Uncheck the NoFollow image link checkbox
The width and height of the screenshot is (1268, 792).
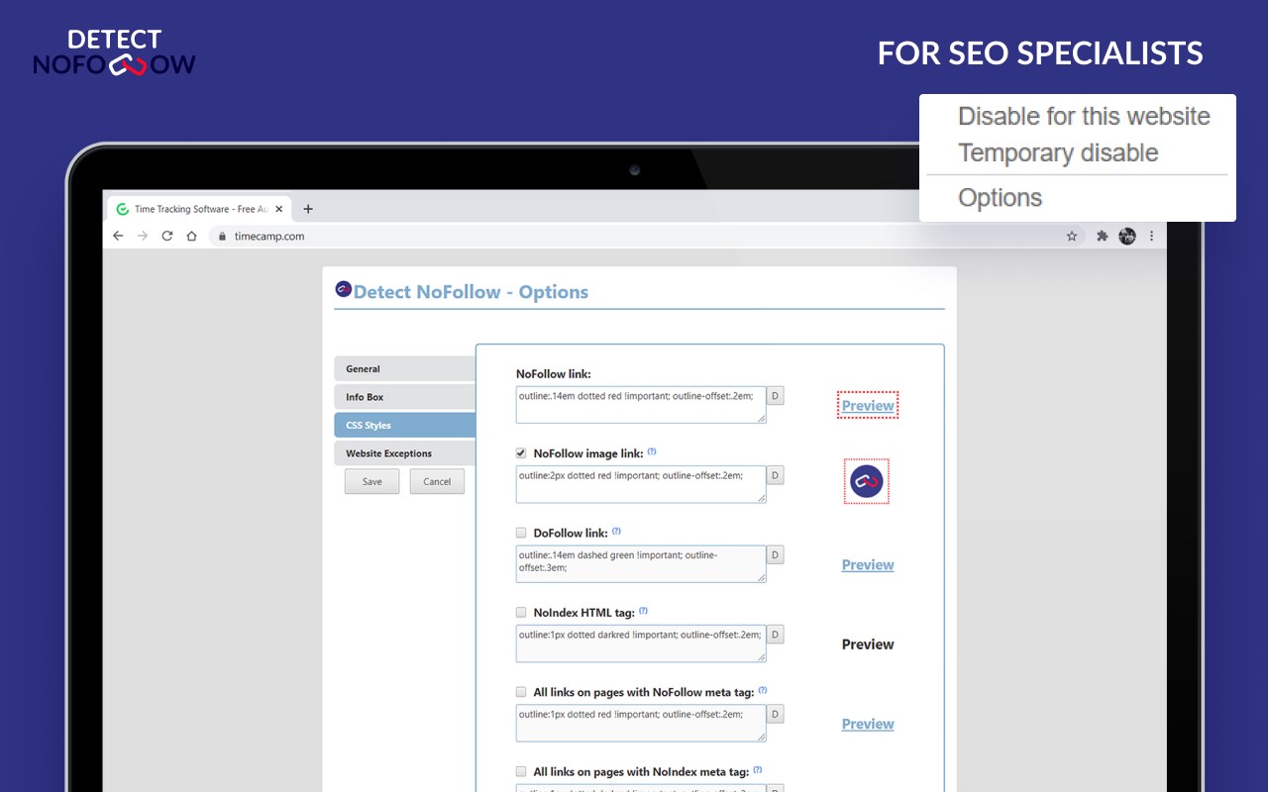coord(521,452)
